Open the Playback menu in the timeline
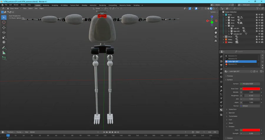 pos(11,132)
